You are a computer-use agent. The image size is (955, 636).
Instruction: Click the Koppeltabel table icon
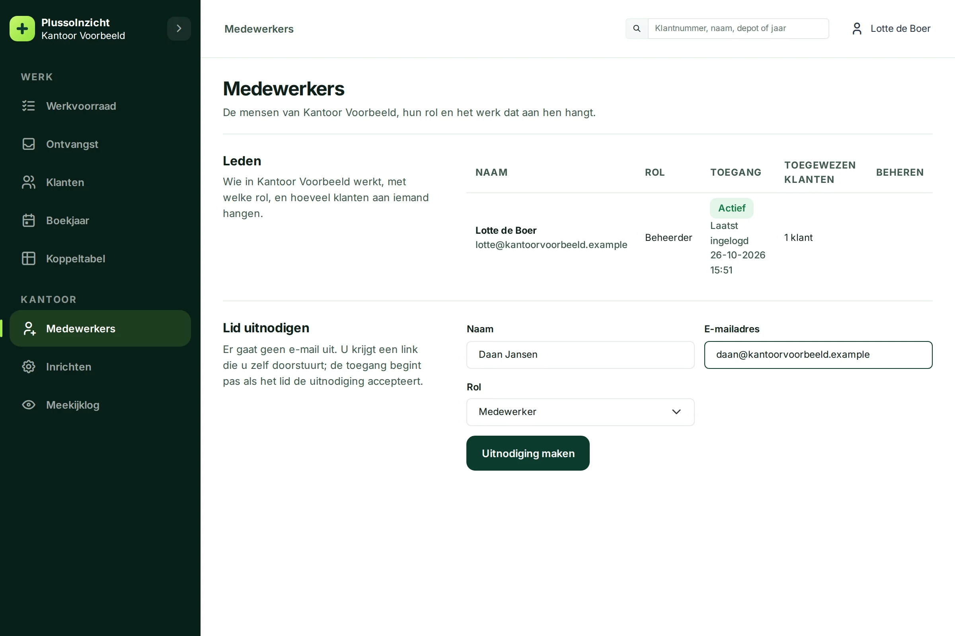(x=28, y=258)
